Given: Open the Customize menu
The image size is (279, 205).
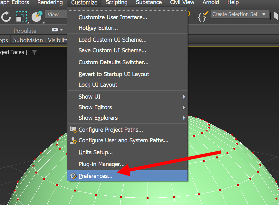Looking at the screenshot, I should pos(84,3).
